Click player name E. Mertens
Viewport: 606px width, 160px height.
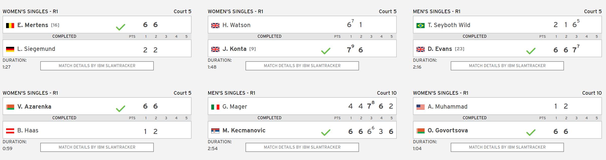[x=33, y=25]
